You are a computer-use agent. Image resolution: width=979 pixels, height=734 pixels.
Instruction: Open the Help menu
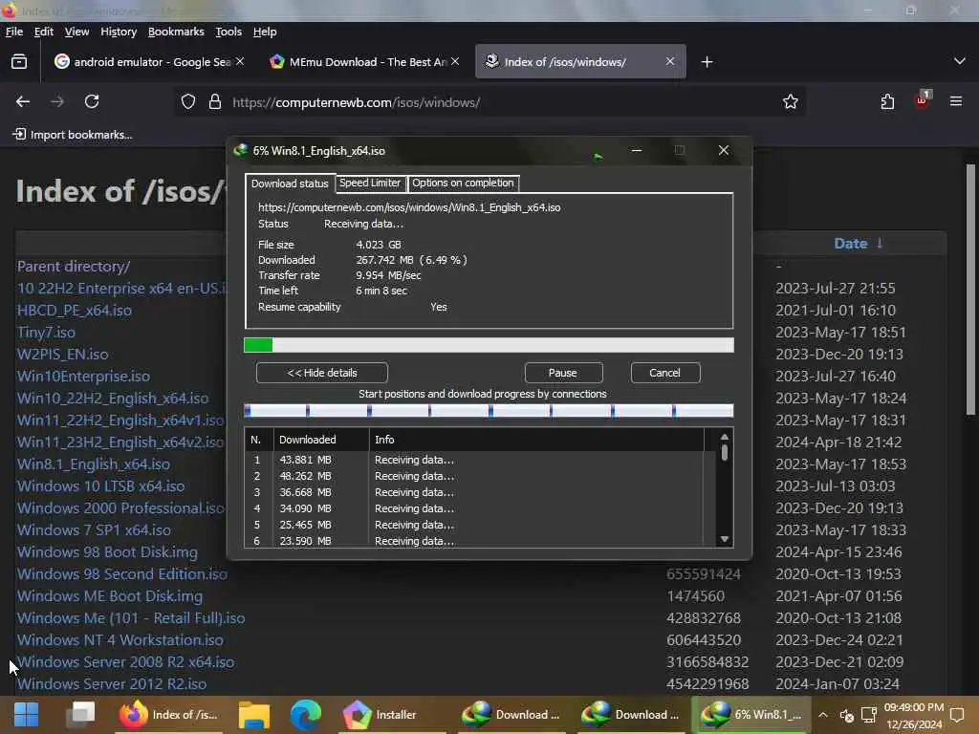click(265, 32)
